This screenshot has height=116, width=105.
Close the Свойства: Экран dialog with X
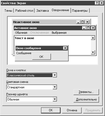pyautogui.click(x=101, y=3)
